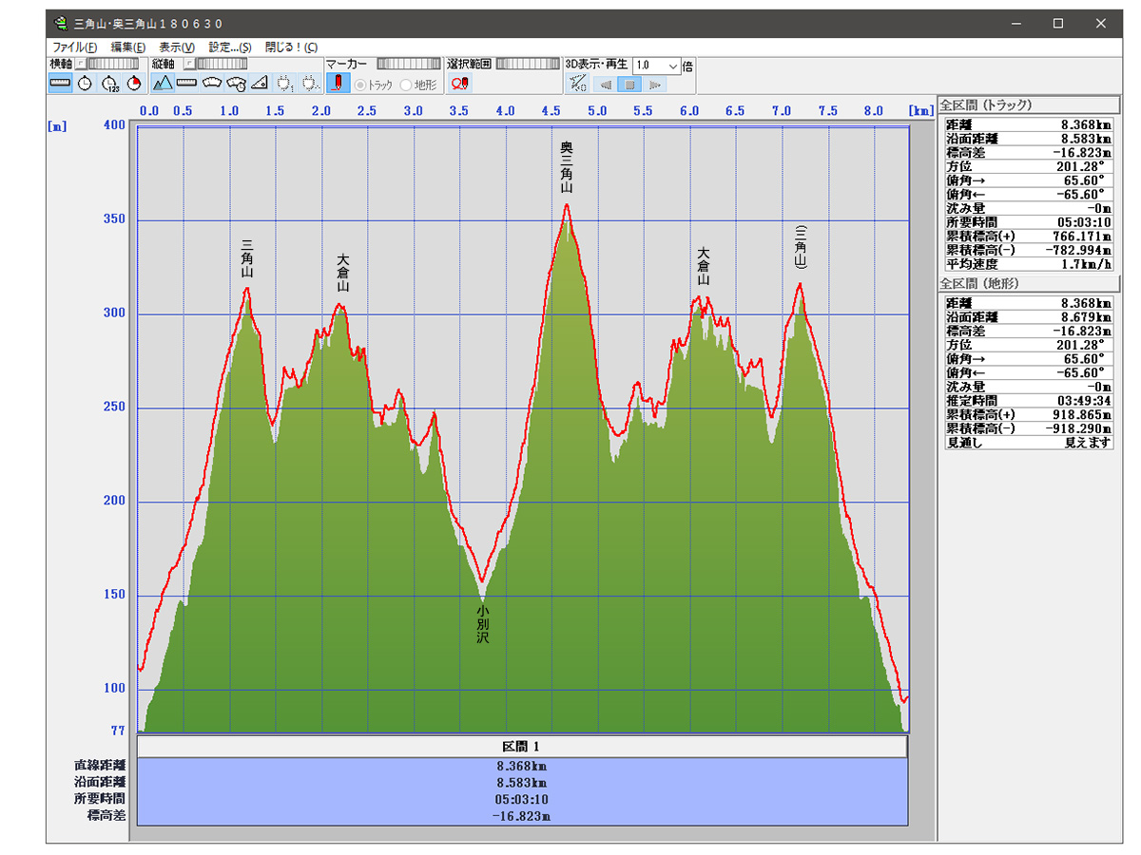Collapse the 全区間 (地形) panel header
This screenshot has width=1141, height=855.
pos(1025,284)
